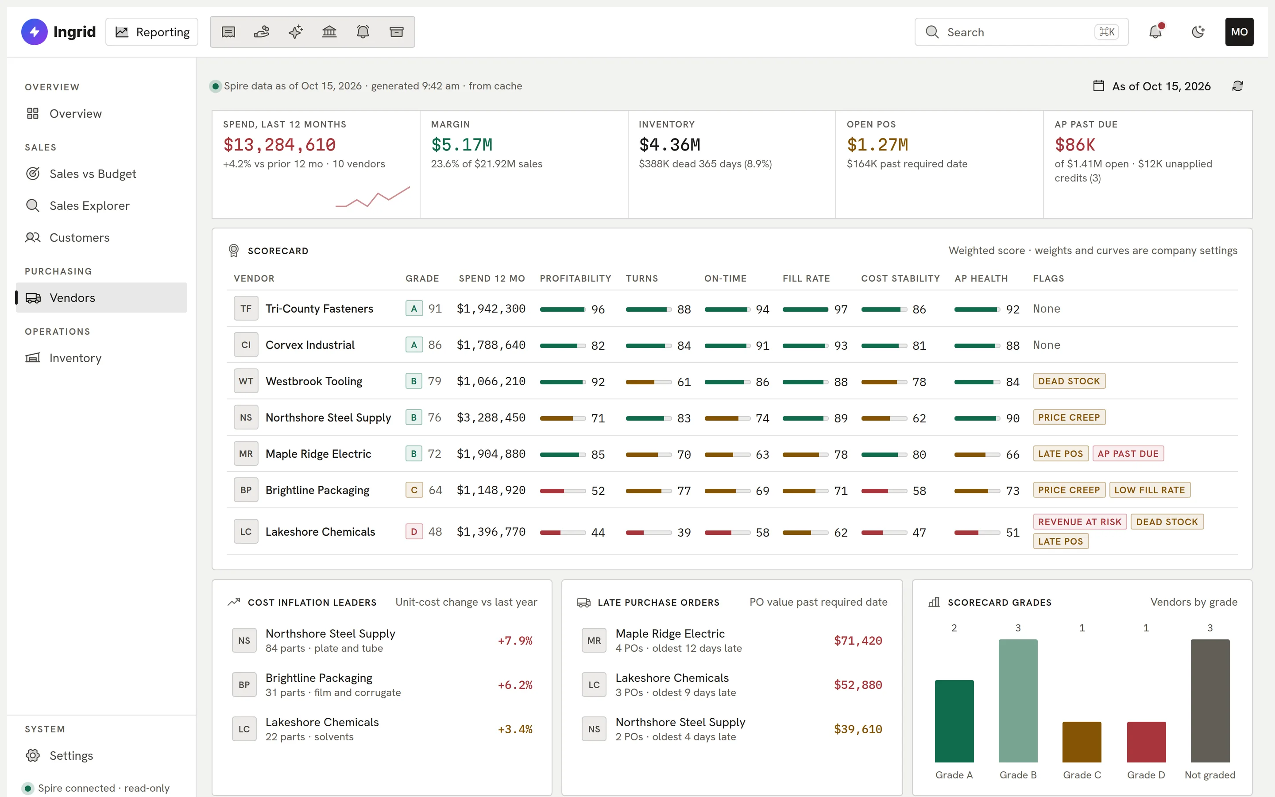Click the REVENUE AT RISK flag for Lakeshore Chemicals
The image size is (1275, 797).
(x=1079, y=522)
